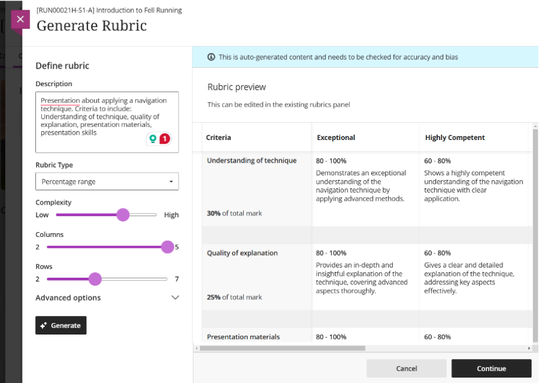Click the horizontal scrollbar thumb under the preview

281,348
